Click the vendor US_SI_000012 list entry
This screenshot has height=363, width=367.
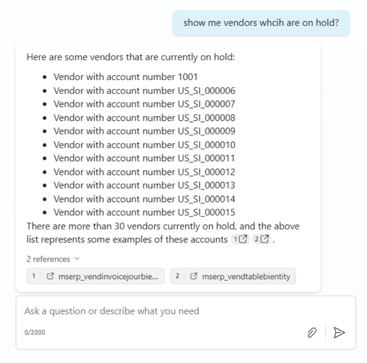pos(145,172)
